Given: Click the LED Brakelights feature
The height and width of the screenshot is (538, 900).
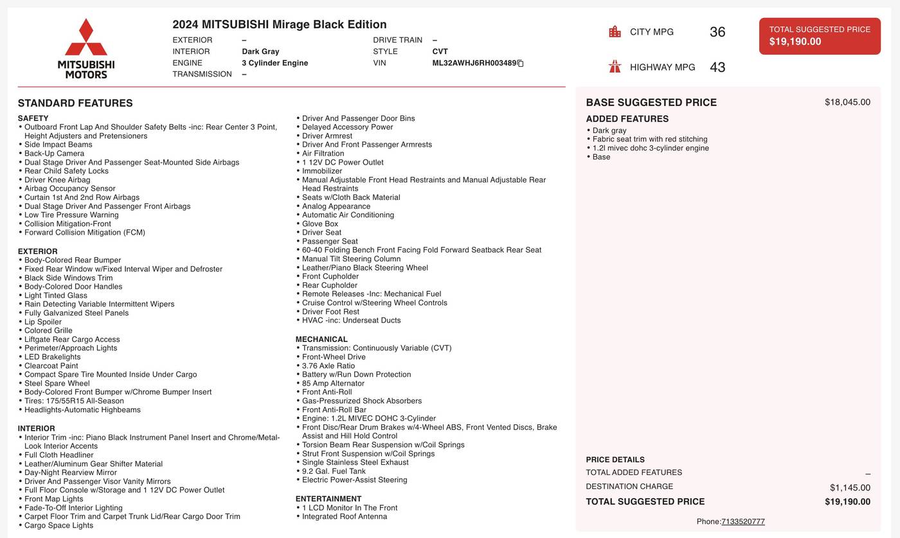Looking at the screenshot, I should click(x=53, y=357).
